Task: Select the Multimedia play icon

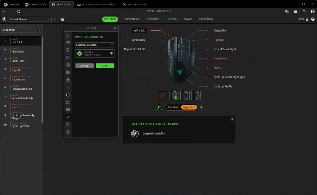Action: point(68,110)
